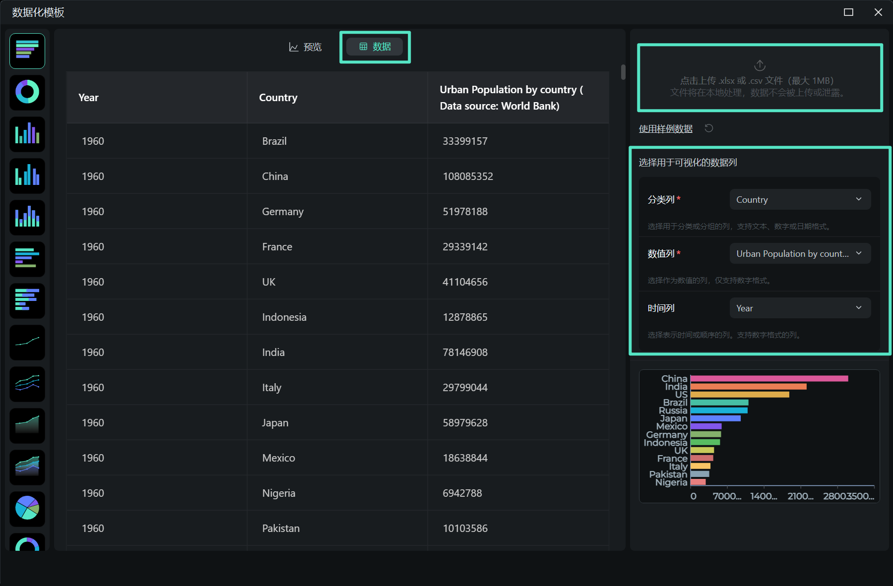The width and height of the screenshot is (893, 586).
Task: Click the reset sample data icon
Action: tap(709, 128)
